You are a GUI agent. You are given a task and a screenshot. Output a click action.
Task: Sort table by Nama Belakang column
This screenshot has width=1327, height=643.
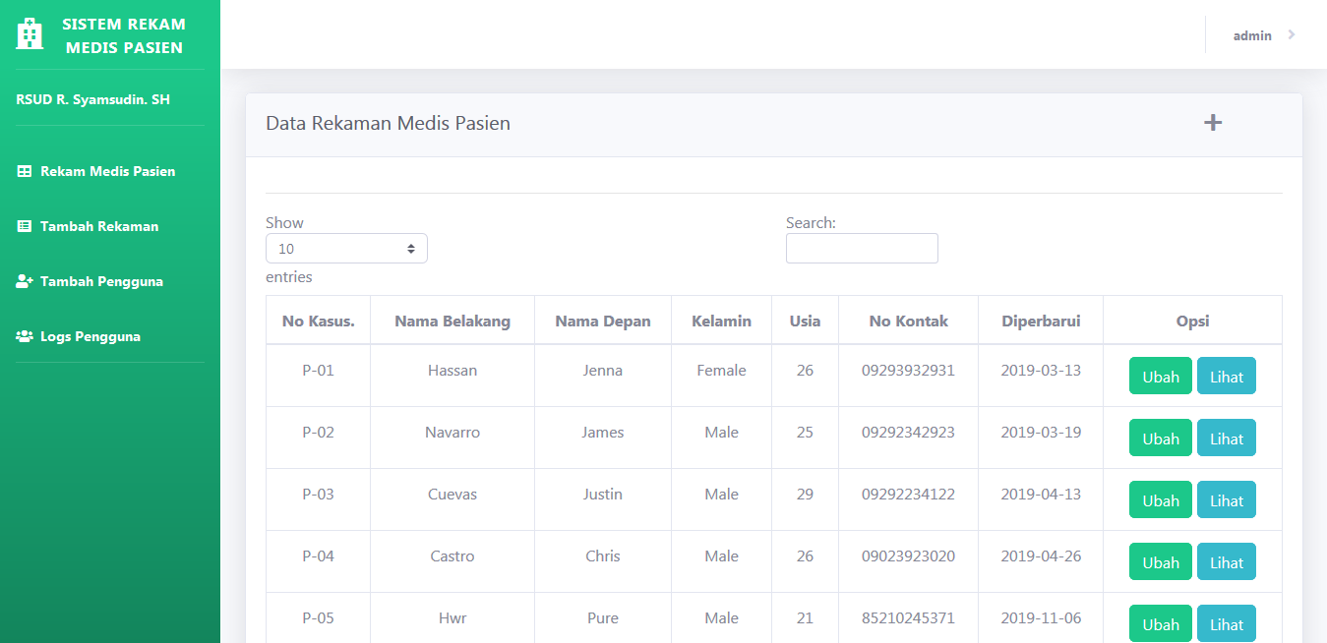point(452,321)
